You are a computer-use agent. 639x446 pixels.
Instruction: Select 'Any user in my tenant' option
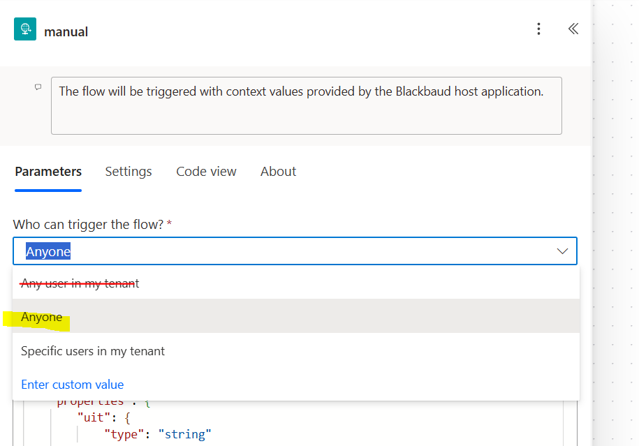click(x=296, y=283)
